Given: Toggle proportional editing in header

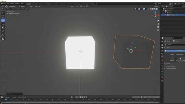Looking at the screenshot, I should [87, 6].
